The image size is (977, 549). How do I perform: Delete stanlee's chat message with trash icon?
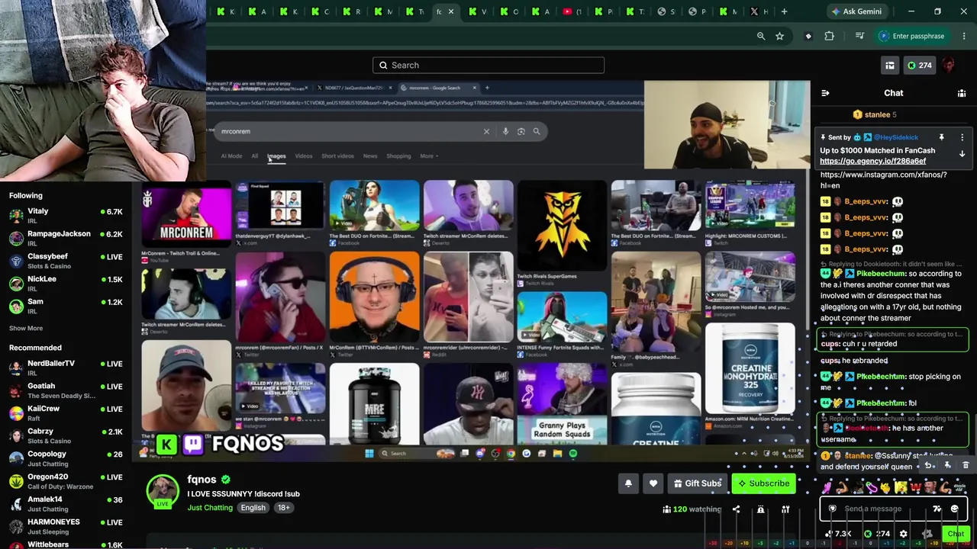(x=966, y=465)
